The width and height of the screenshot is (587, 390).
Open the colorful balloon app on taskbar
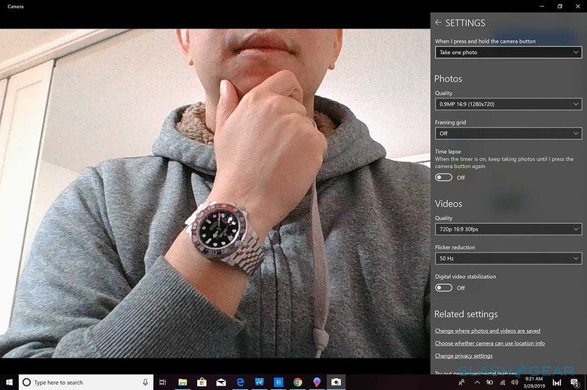tap(317, 382)
